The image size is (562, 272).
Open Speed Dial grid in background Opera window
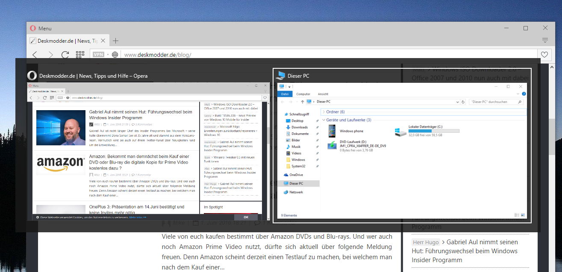(x=80, y=55)
